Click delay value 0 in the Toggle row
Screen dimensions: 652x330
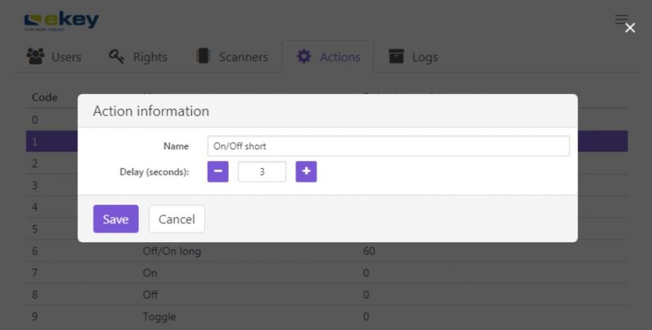pyautogui.click(x=366, y=317)
